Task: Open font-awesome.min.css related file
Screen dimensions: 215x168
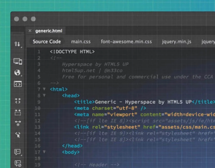Action: [x=126, y=42]
